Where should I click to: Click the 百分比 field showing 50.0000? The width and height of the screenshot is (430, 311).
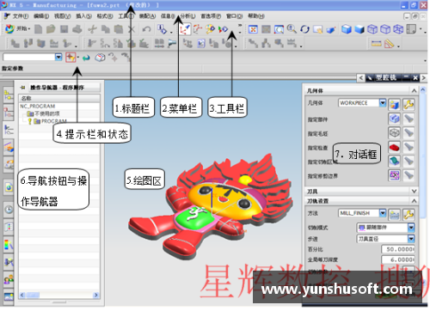[398, 249]
